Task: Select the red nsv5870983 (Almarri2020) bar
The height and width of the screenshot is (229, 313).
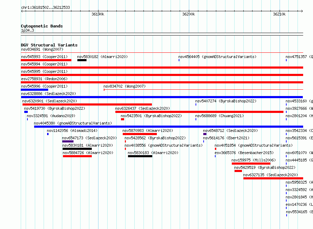Action: tap(140, 134)
